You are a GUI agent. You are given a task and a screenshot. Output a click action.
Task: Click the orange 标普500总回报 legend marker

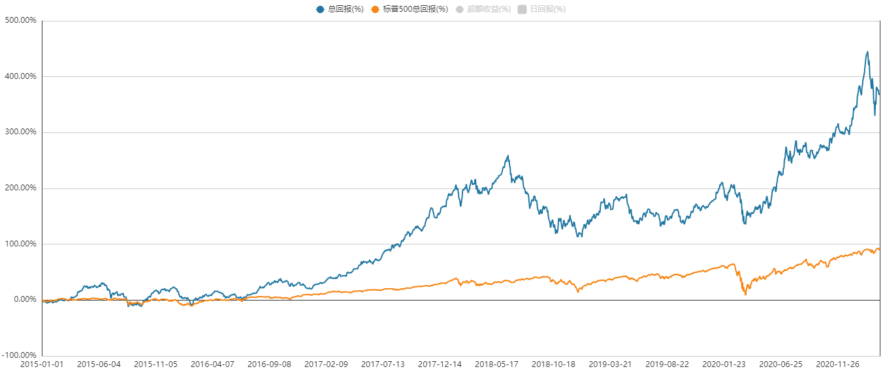(x=374, y=9)
